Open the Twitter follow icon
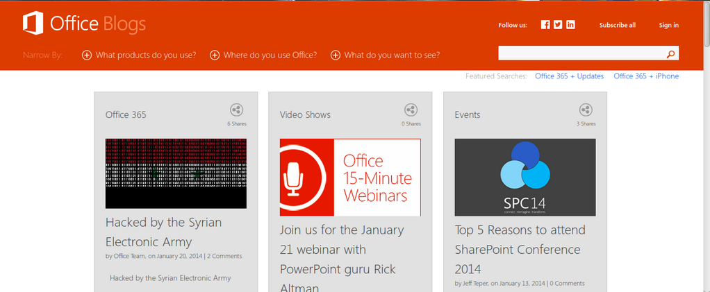Viewport: 710px width, 292px height. pos(558,25)
